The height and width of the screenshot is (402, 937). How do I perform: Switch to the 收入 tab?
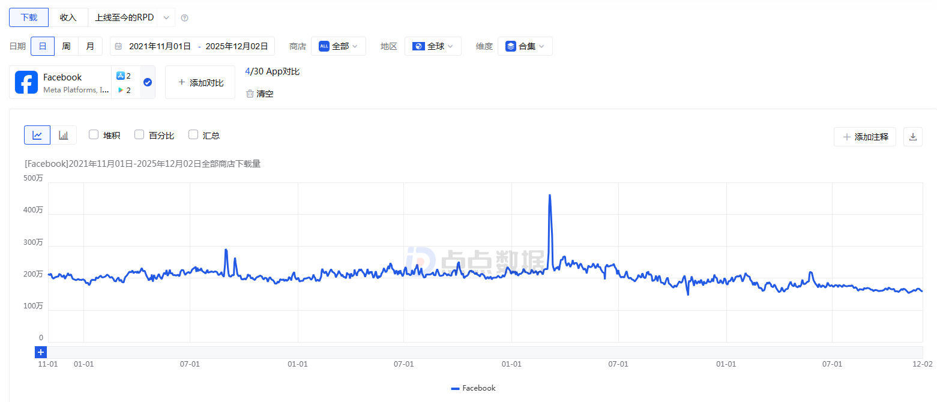click(68, 17)
